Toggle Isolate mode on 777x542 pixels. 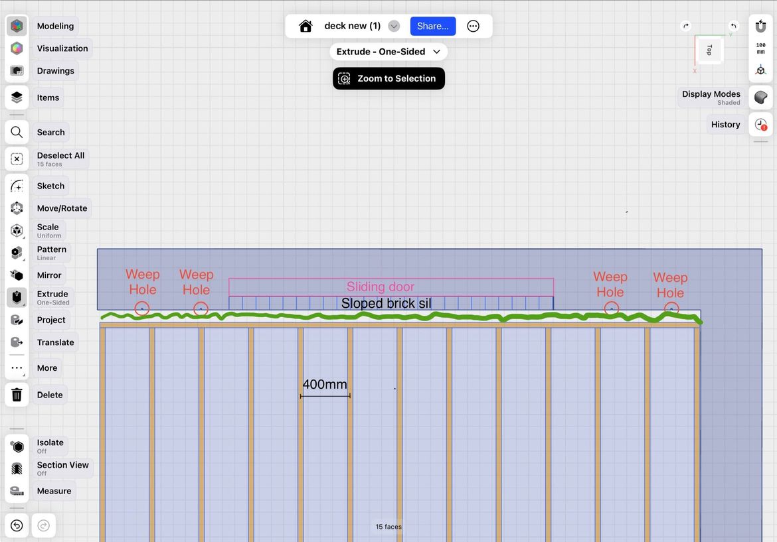tap(17, 446)
